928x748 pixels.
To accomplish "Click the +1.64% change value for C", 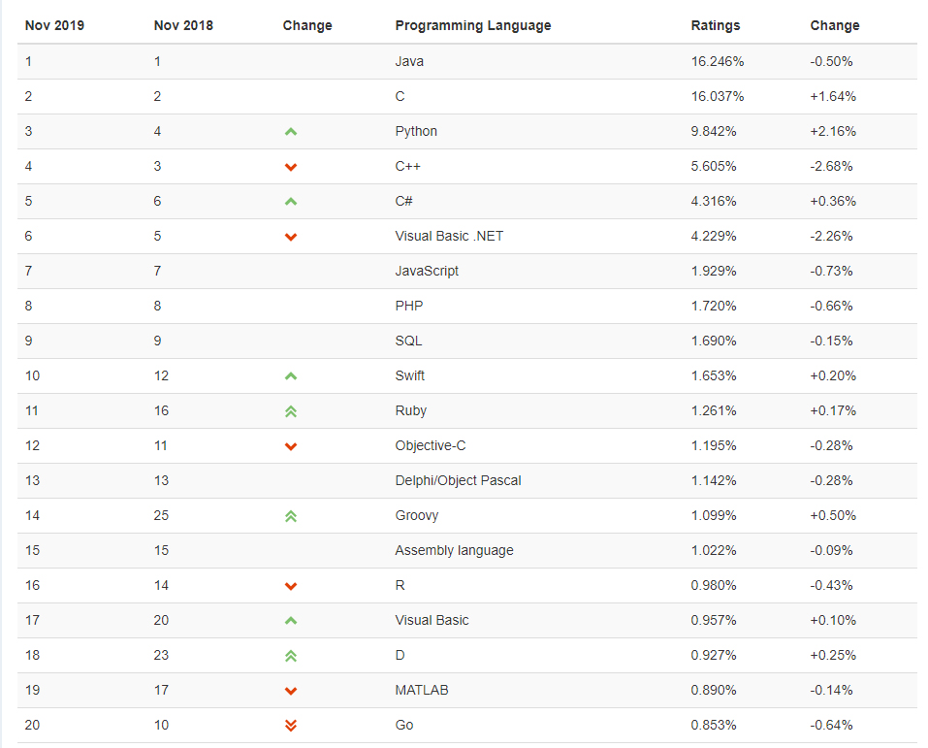I will coord(833,96).
